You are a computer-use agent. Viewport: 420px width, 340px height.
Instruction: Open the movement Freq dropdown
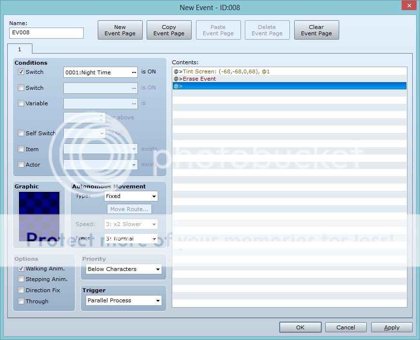click(x=131, y=239)
